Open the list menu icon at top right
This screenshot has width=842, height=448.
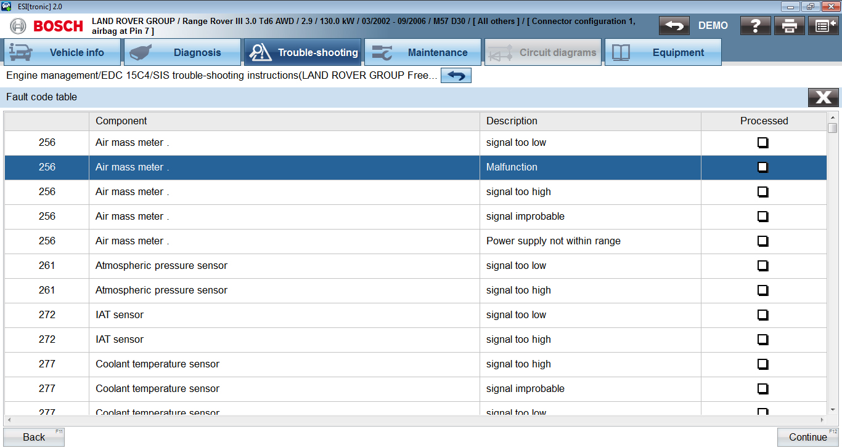point(823,26)
